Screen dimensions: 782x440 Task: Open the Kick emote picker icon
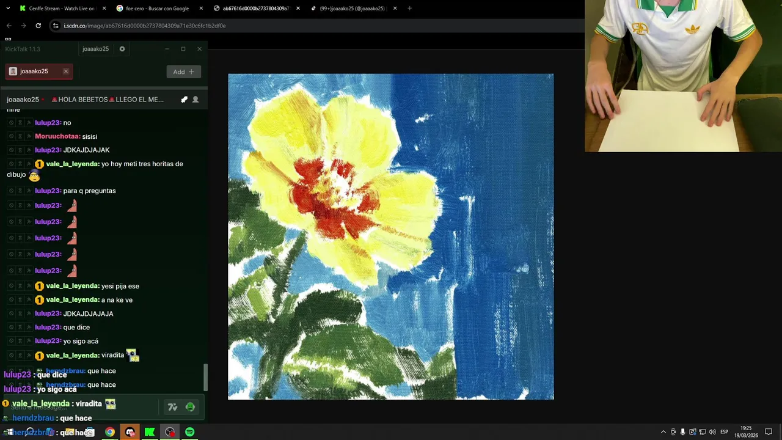click(x=190, y=407)
